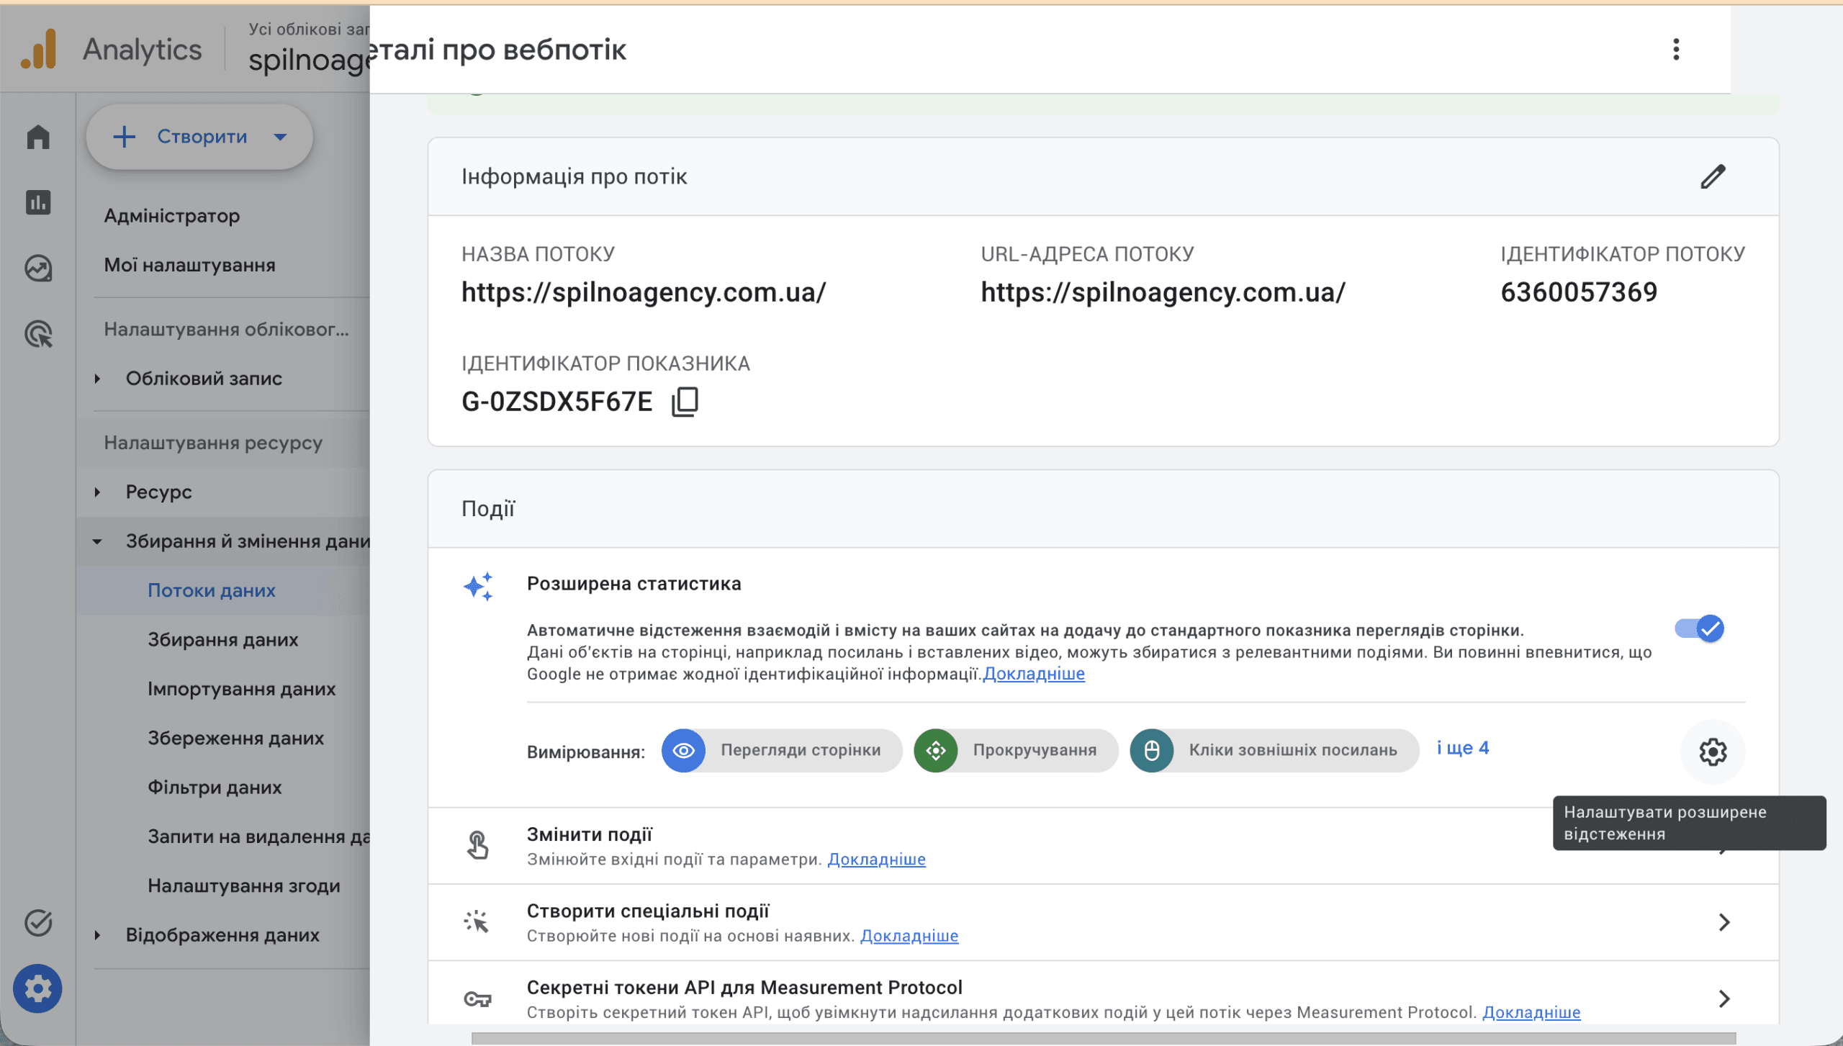Select Збереження даних menu item
Viewport: 1843px width, 1046px height.
pos(235,739)
